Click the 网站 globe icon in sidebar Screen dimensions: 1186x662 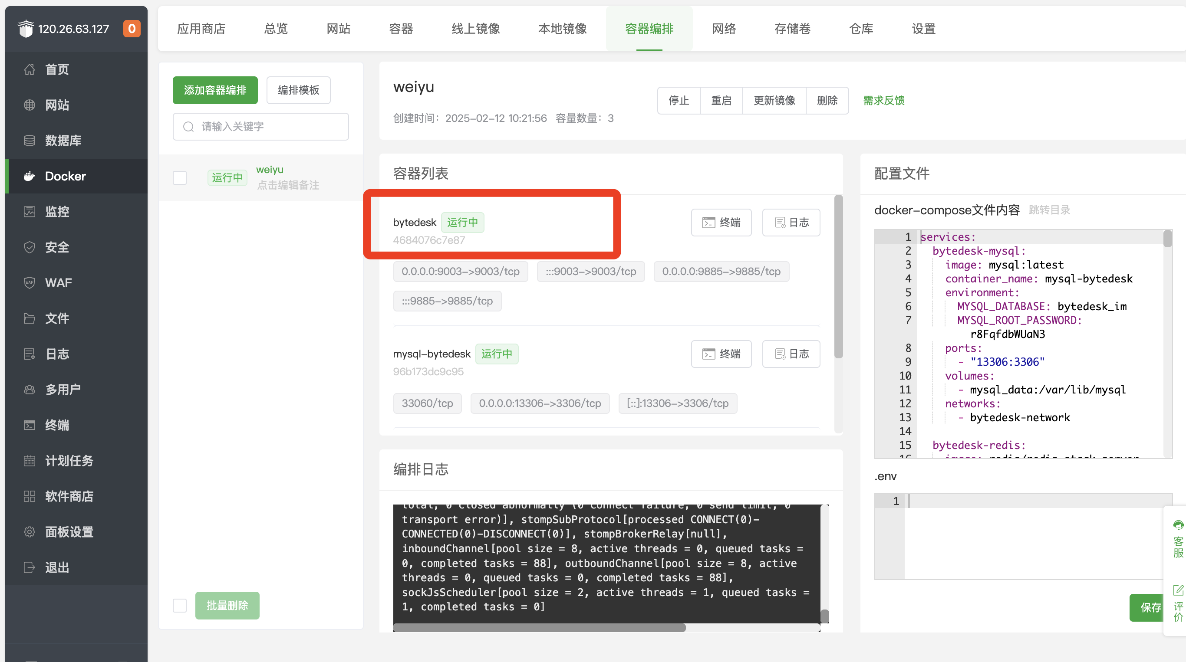tap(30, 105)
